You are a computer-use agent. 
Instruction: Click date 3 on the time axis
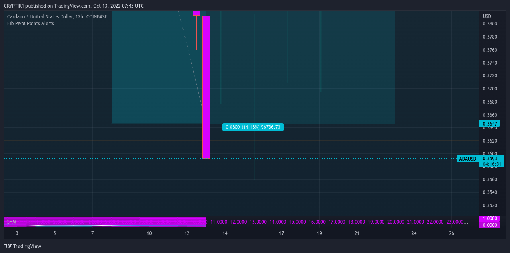[x=17, y=233]
